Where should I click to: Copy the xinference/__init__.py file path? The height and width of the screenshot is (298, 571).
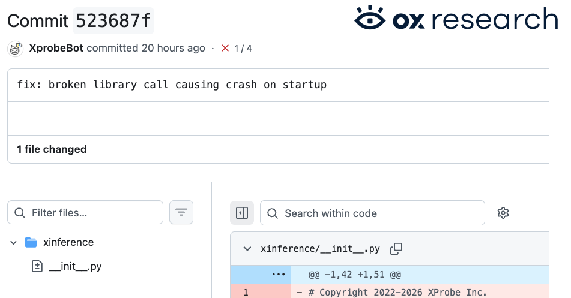[396, 249]
